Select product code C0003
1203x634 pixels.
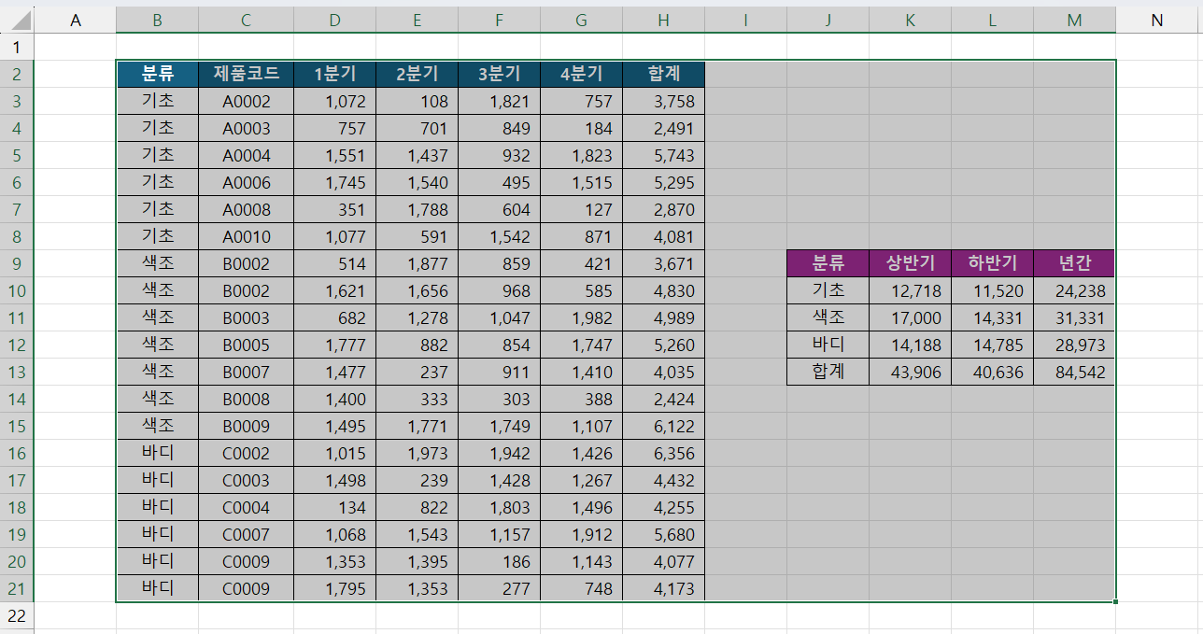click(x=246, y=480)
